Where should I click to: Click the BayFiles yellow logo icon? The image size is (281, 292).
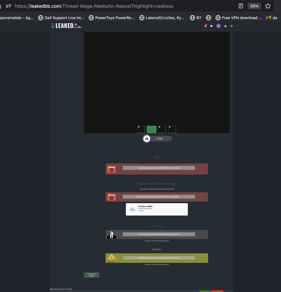coord(111,258)
